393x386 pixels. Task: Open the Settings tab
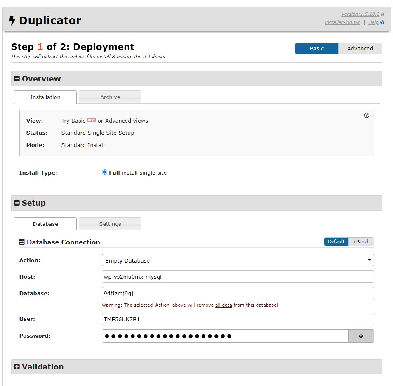click(x=110, y=224)
